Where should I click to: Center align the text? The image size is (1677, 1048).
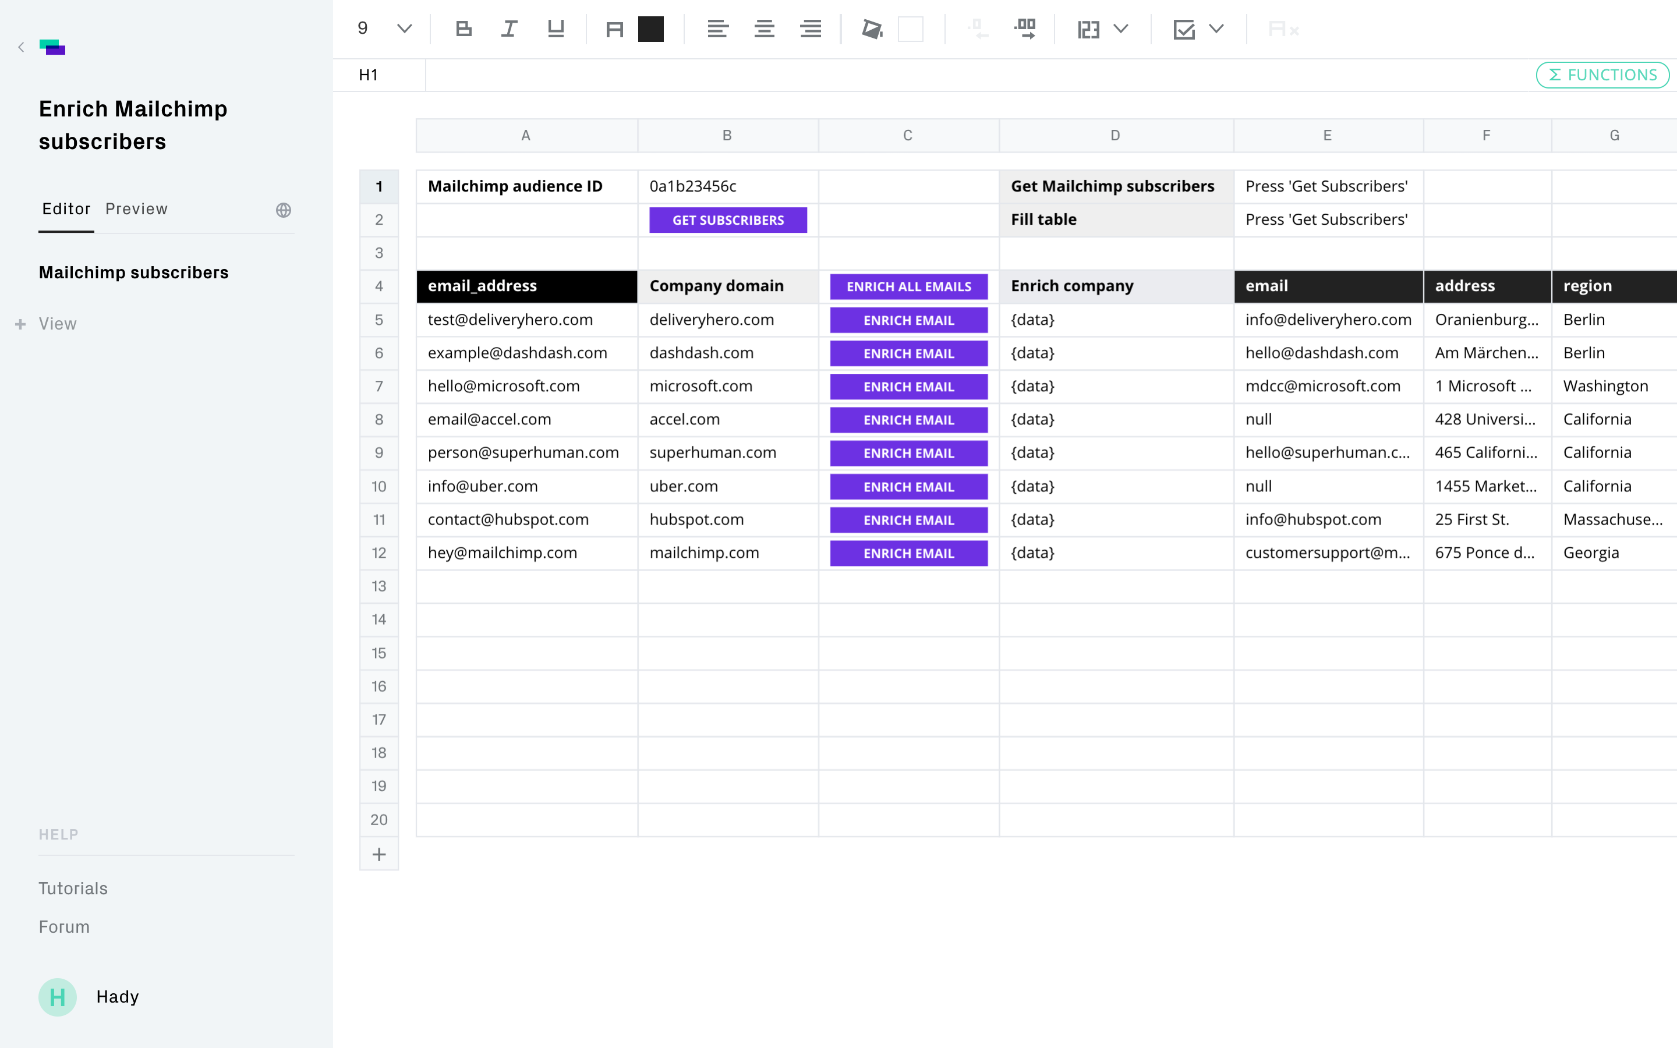763,29
